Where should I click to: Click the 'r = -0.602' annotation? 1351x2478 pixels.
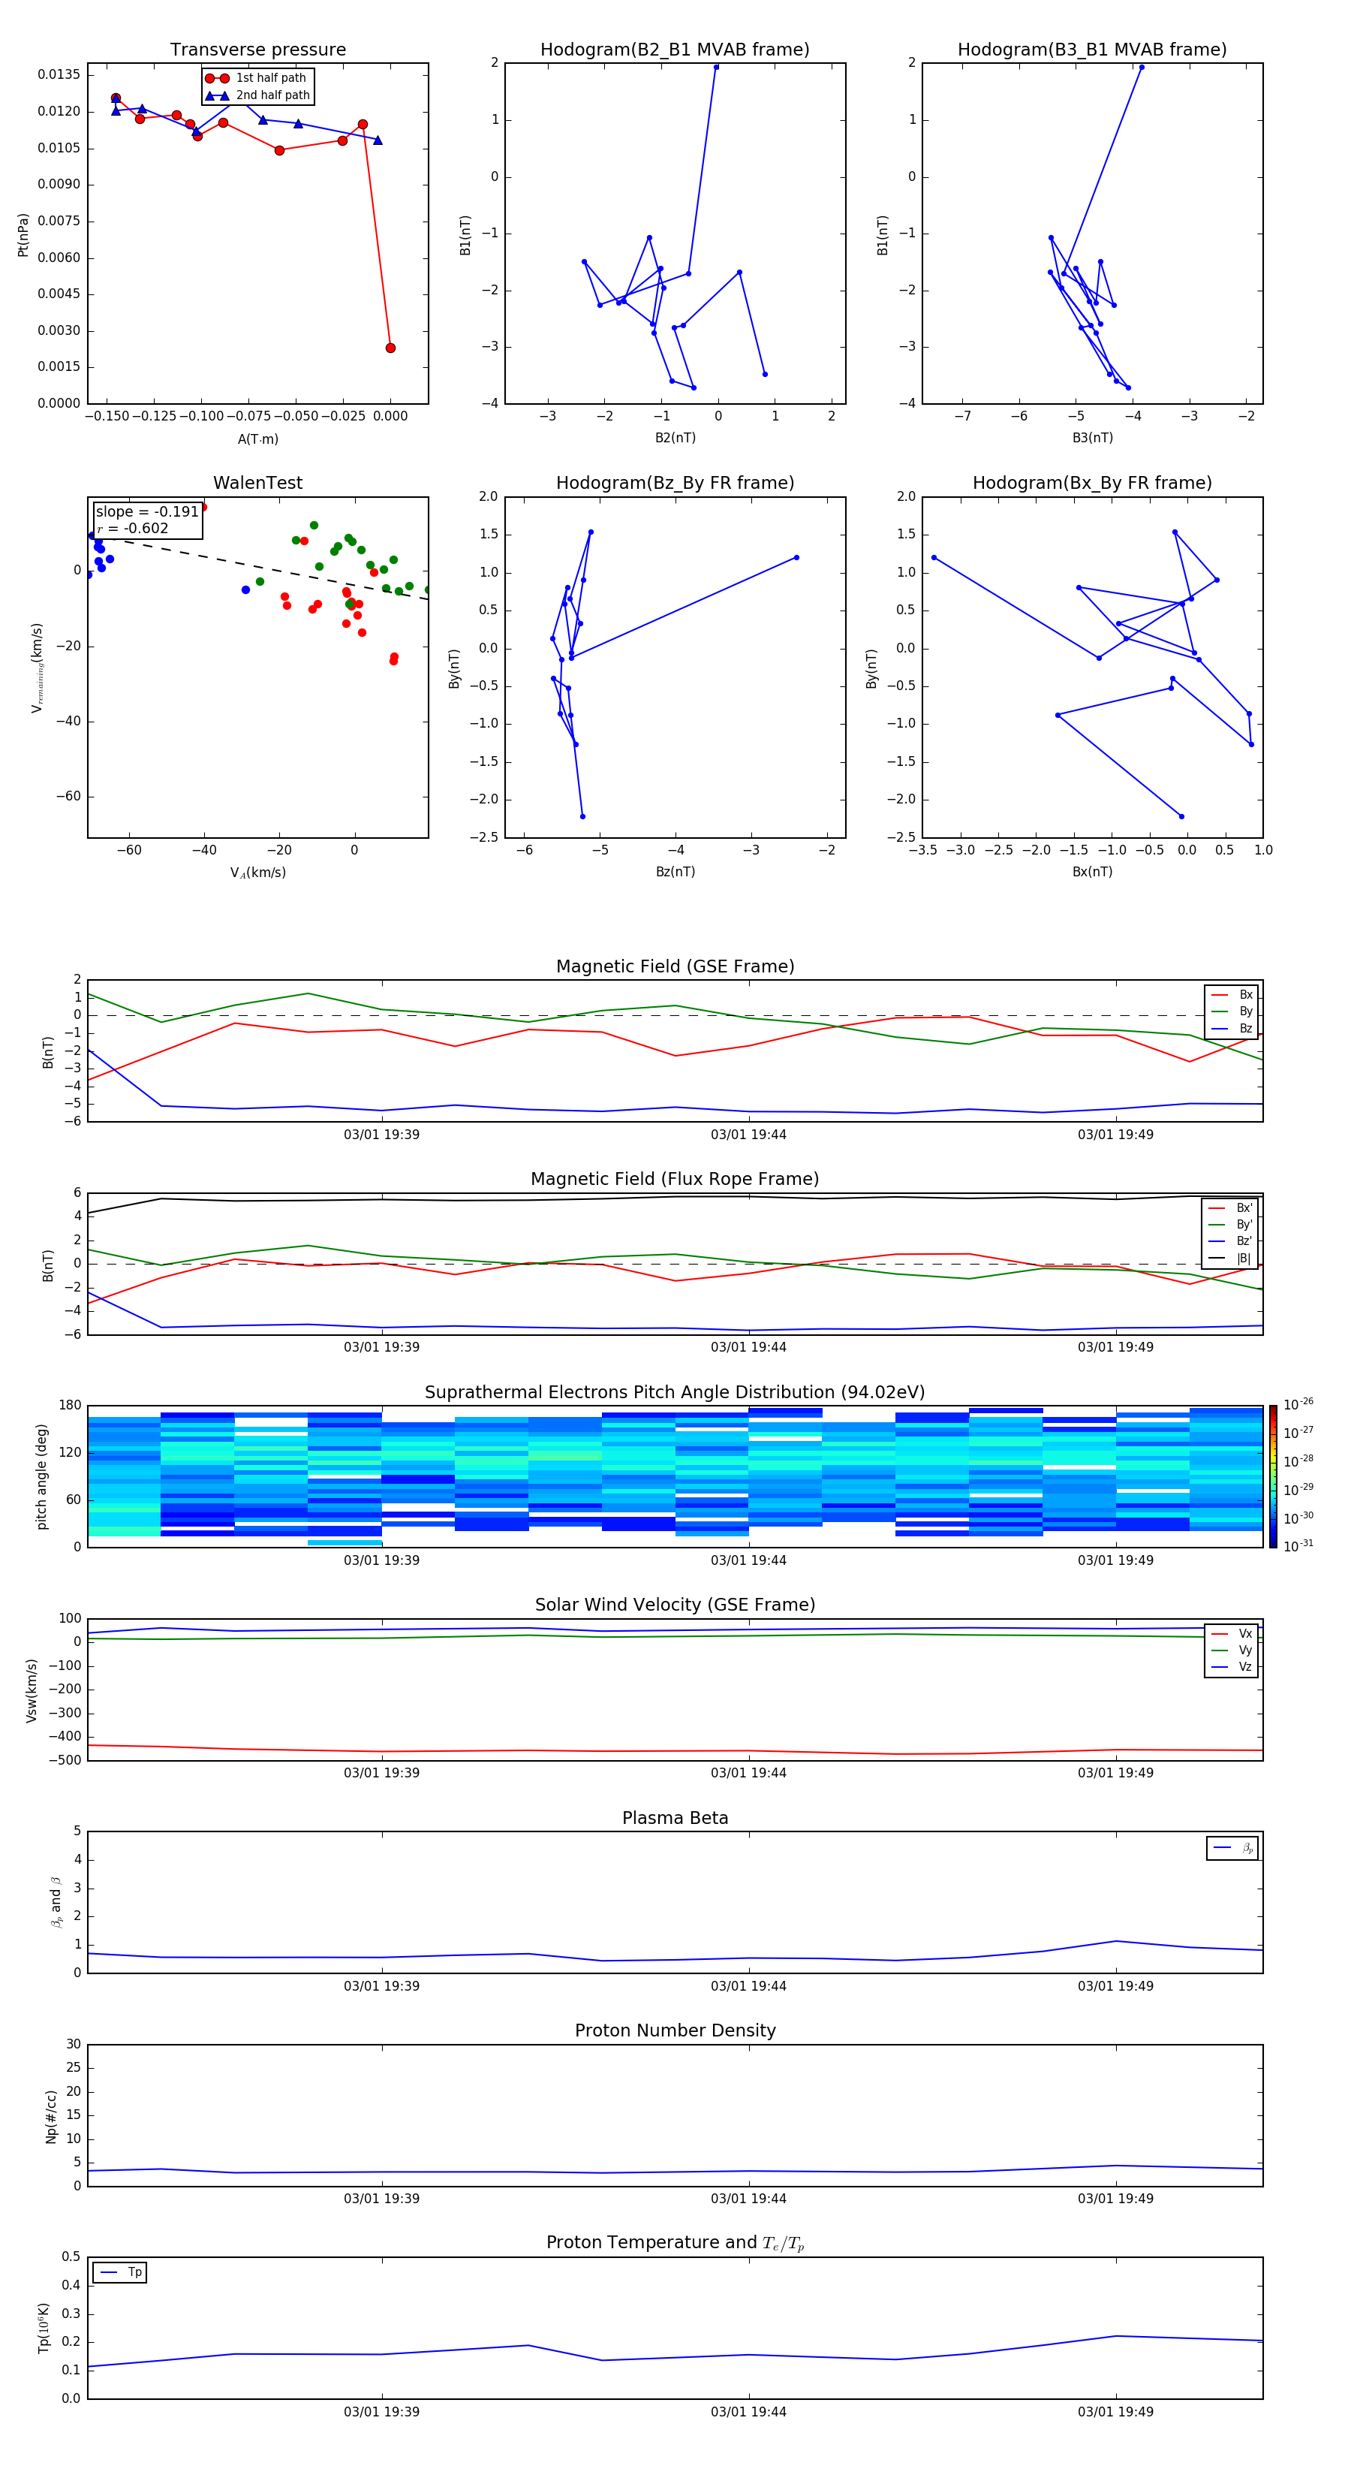pyautogui.click(x=132, y=528)
